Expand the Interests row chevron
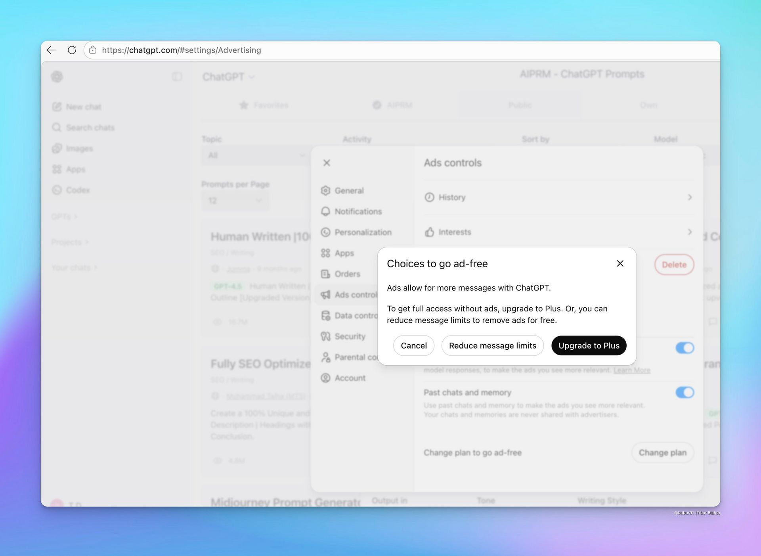Viewport: 761px width, 556px height. point(690,232)
